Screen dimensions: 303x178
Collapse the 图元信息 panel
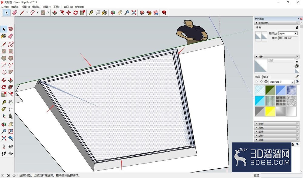click(256, 23)
